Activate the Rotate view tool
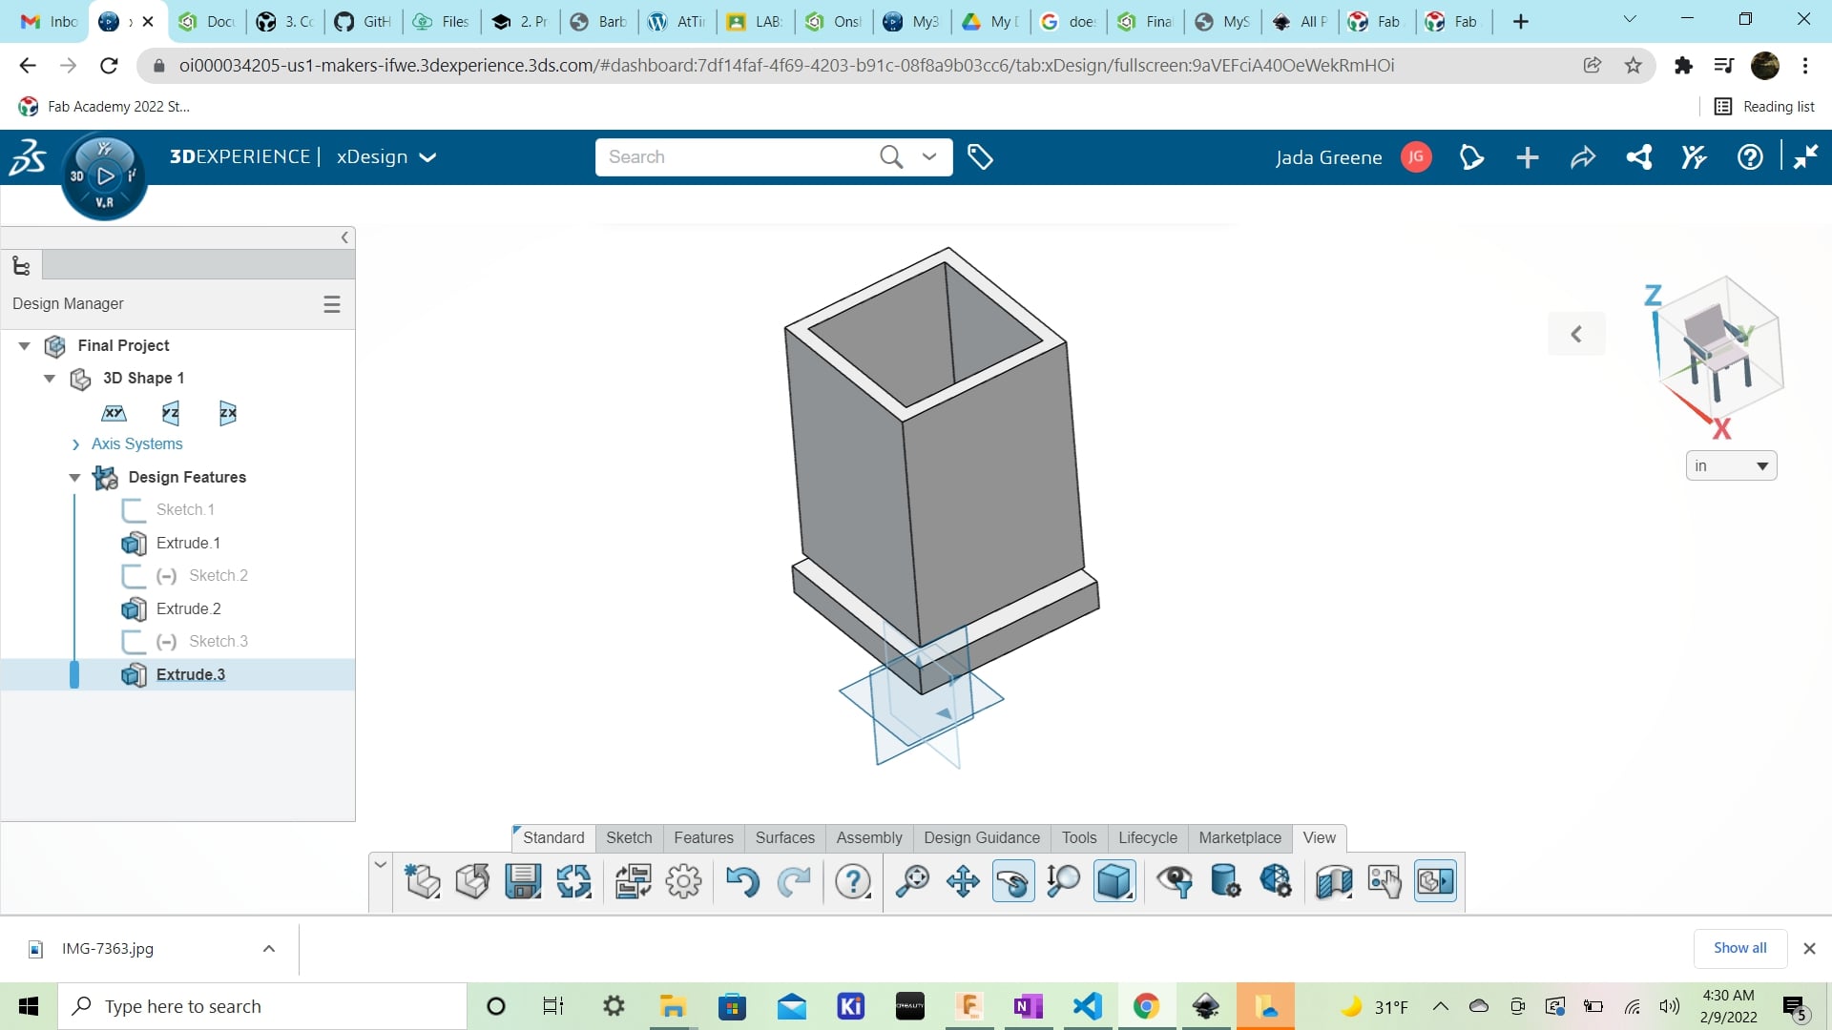 (1013, 881)
